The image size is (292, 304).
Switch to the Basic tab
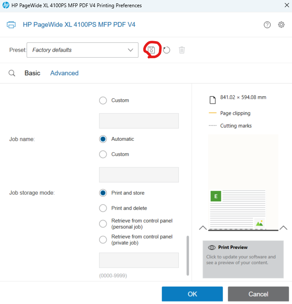[x=32, y=73]
